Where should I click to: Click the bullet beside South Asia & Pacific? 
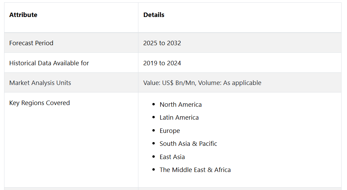(154, 143)
